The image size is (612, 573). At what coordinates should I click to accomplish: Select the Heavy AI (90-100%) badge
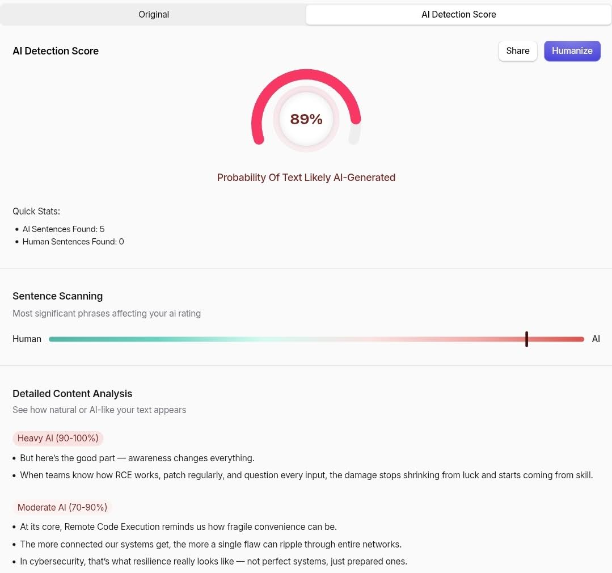coord(58,439)
